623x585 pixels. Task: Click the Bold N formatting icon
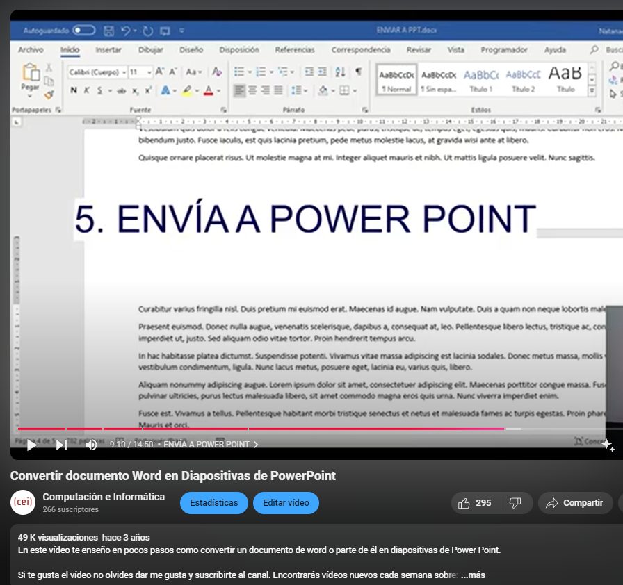(74, 90)
